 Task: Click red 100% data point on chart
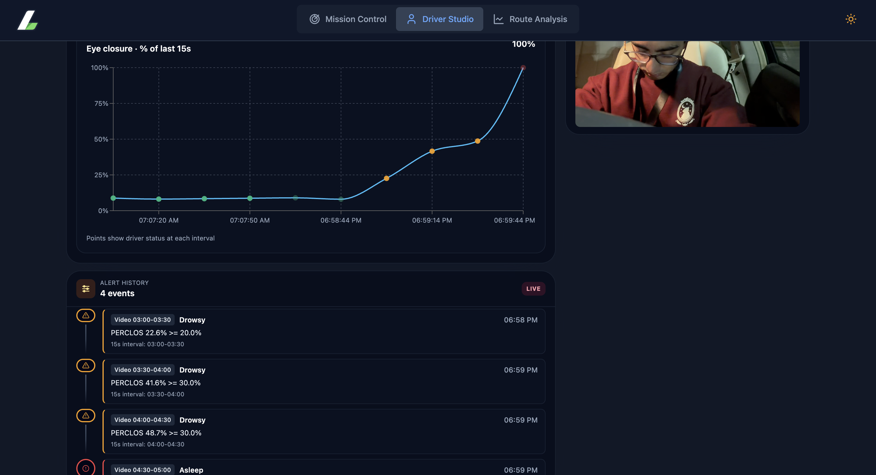point(523,68)
